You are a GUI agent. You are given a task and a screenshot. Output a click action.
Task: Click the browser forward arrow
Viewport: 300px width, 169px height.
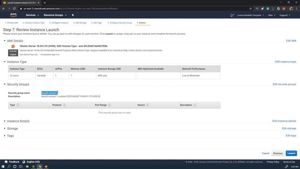click(9, 8)
